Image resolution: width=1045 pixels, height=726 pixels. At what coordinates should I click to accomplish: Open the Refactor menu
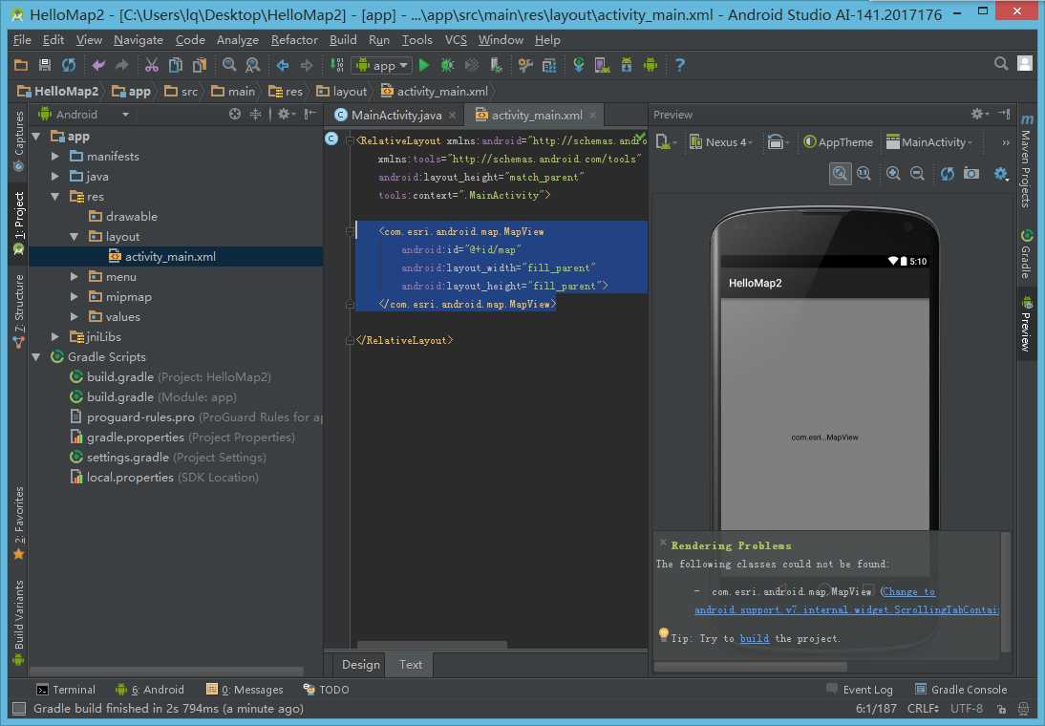[x=294, y=39]
